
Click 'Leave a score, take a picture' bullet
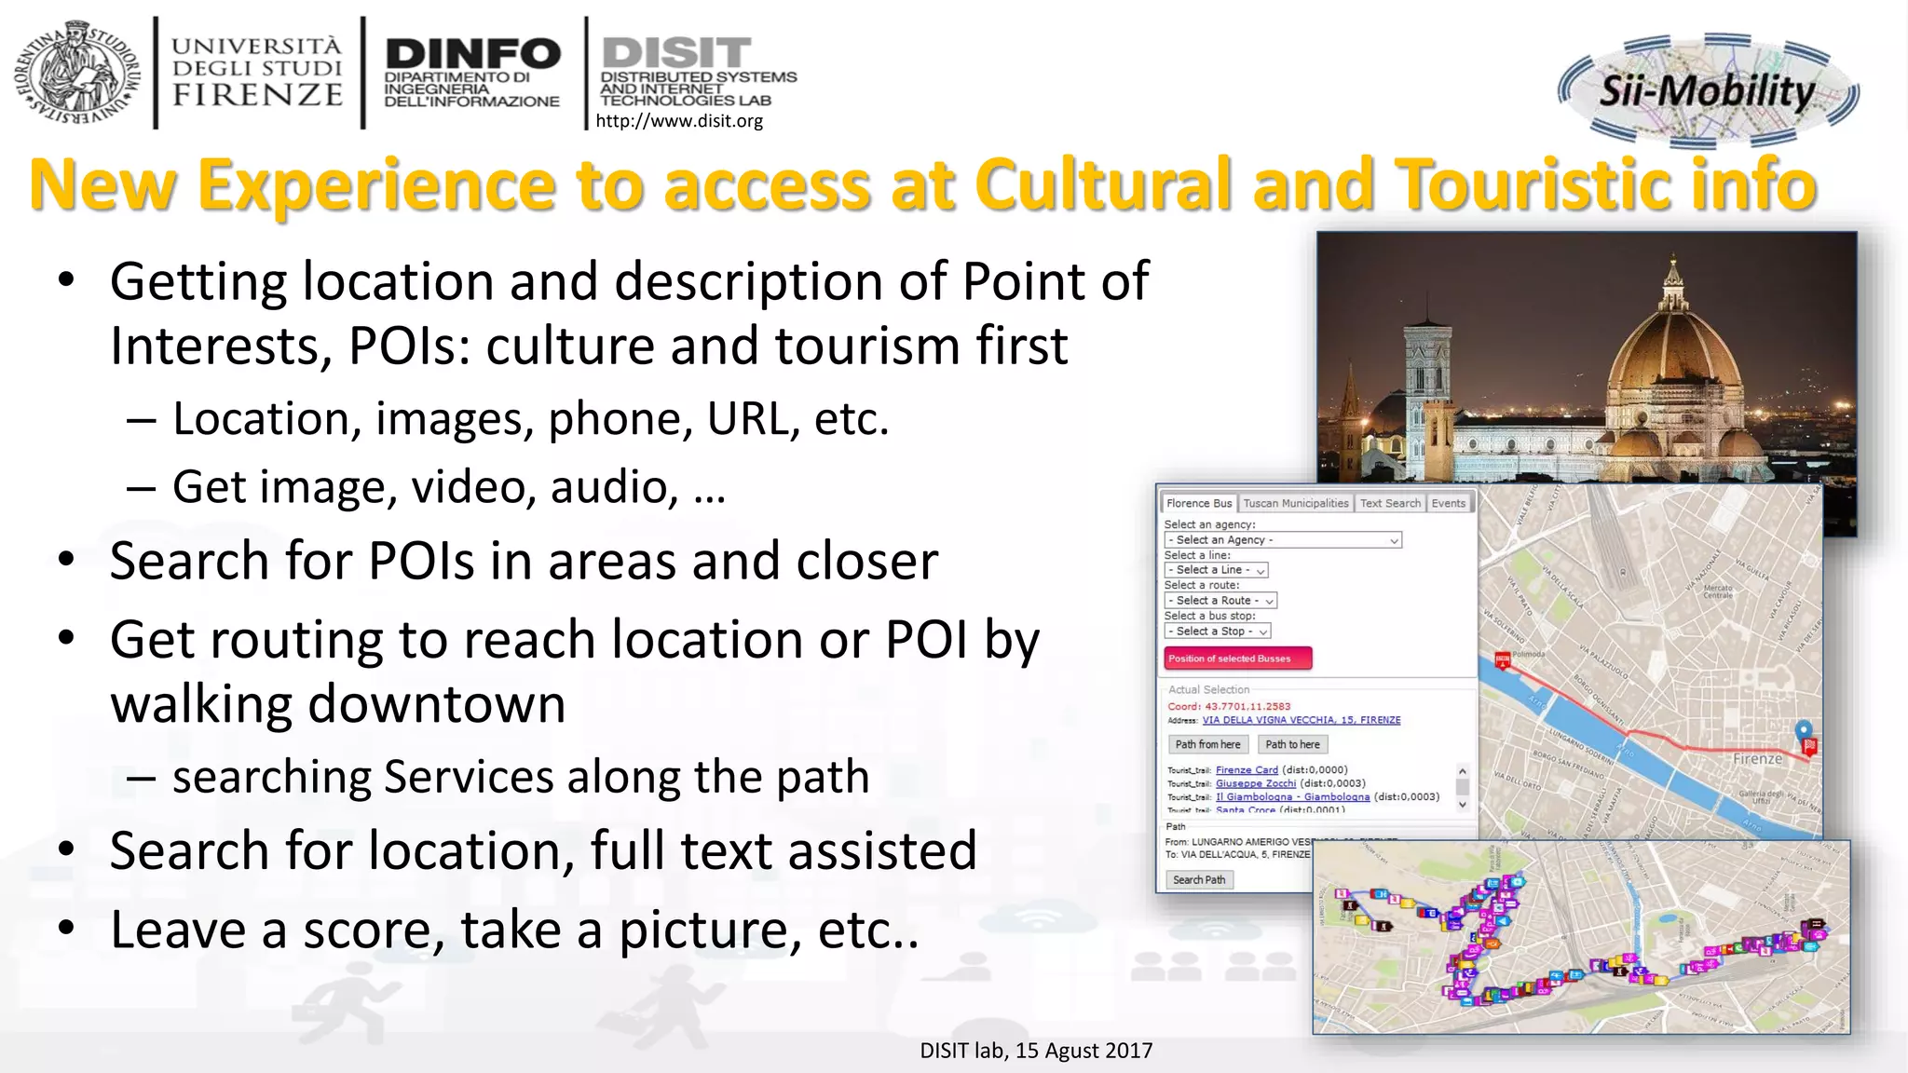(514, 930)
